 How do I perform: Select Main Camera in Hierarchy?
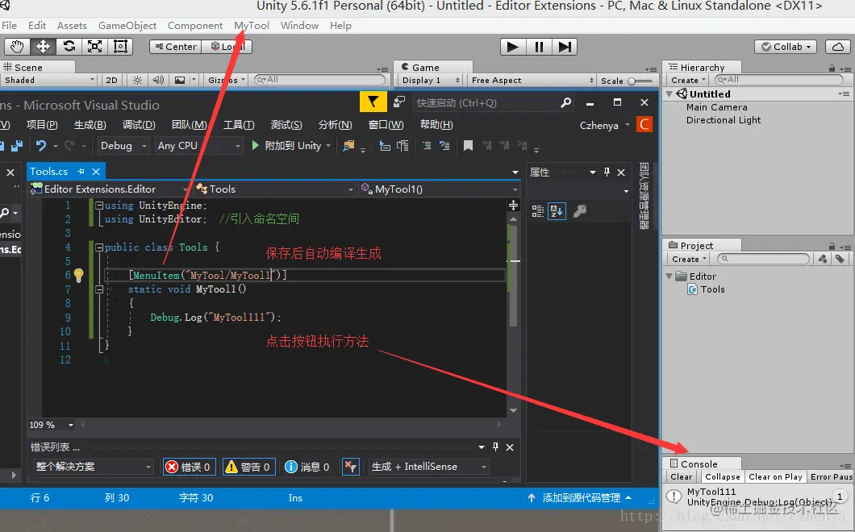(716, 107)
